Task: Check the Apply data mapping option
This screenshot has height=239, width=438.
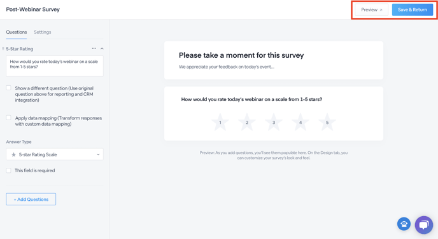Action: 9,118
